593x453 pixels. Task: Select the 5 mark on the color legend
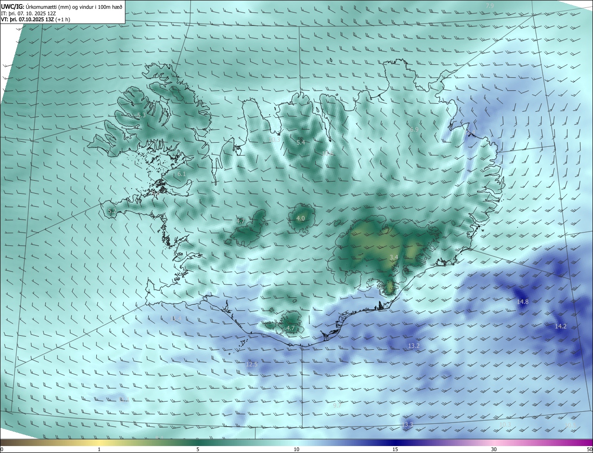point(198,449)
